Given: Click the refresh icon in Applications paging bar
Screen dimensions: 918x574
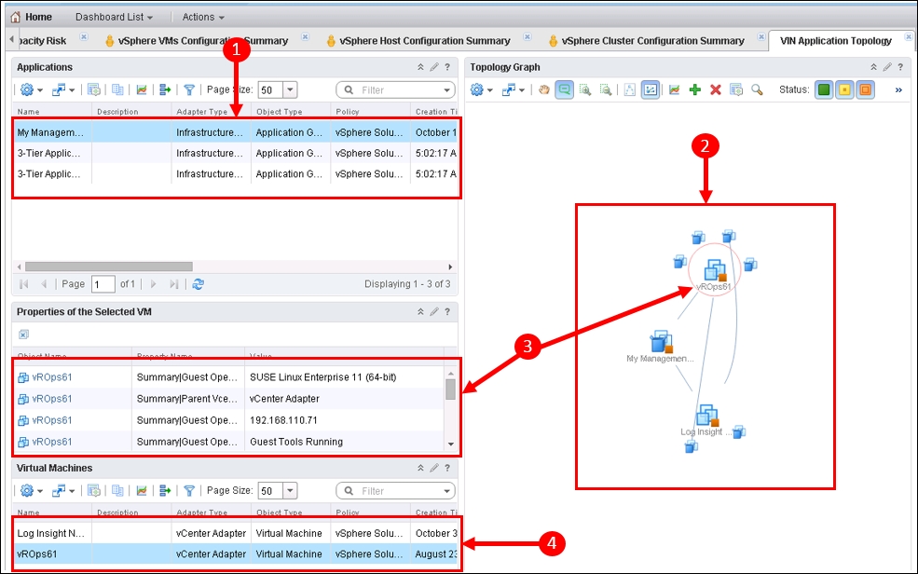Looking at the screenshot, I should [x=199, y=284].
